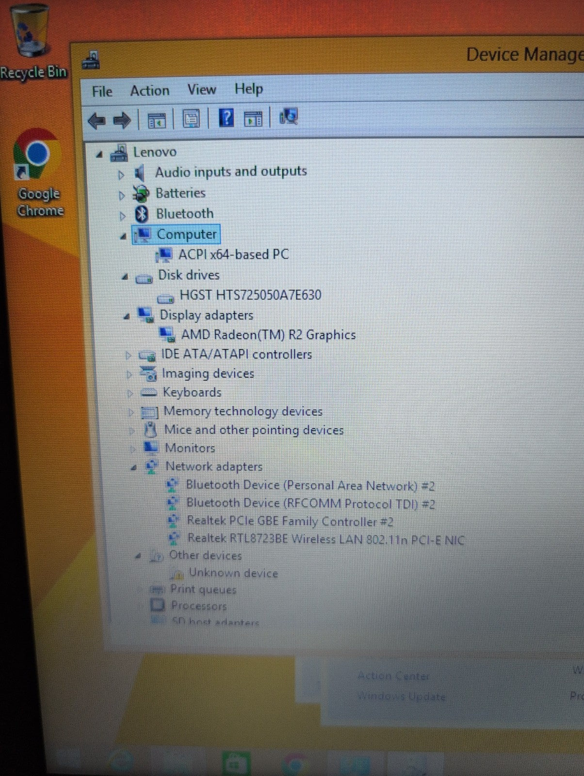584x776 pixels.
Task: Click the Processors category icon
Action: (157, 605)
